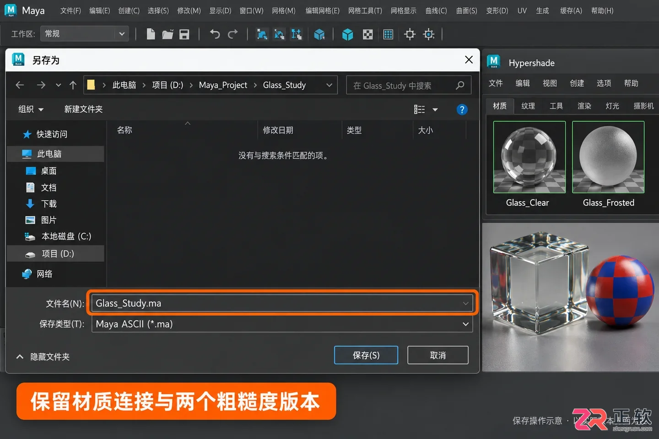Click the New Scene icon in Maya toolbar
The height and width of the screenshot is (439, 659).
coord(151,34)
